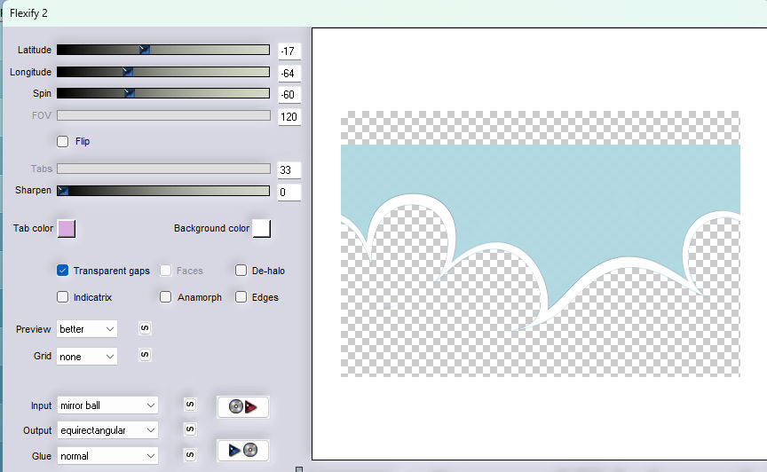This screenshot has height=472, width=767.
Task: Click the swap icon beside Glue dropdown
Action: (190, 455)
